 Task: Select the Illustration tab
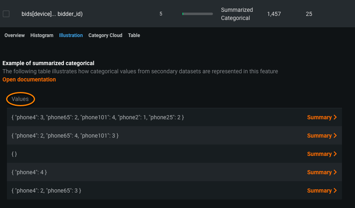pos(71,35)
